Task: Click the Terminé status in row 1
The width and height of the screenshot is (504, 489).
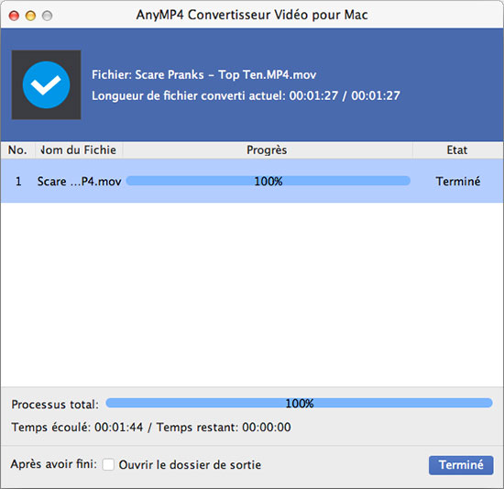Action: click(x=458, y=181)
